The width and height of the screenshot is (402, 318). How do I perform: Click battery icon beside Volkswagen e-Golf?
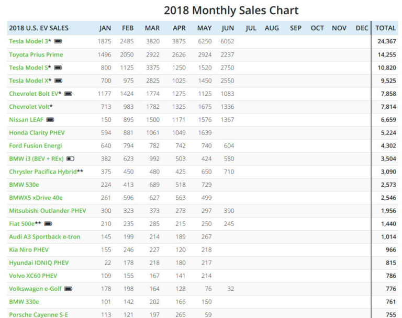(68, 289)
